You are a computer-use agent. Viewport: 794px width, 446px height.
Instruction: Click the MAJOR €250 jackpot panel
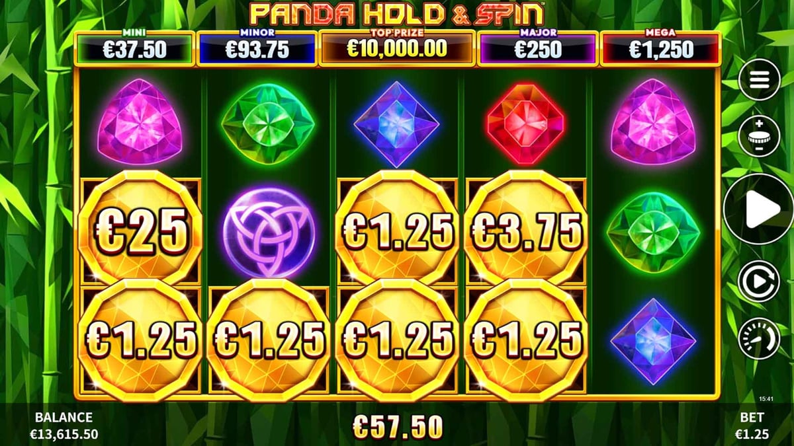point(538,48)
